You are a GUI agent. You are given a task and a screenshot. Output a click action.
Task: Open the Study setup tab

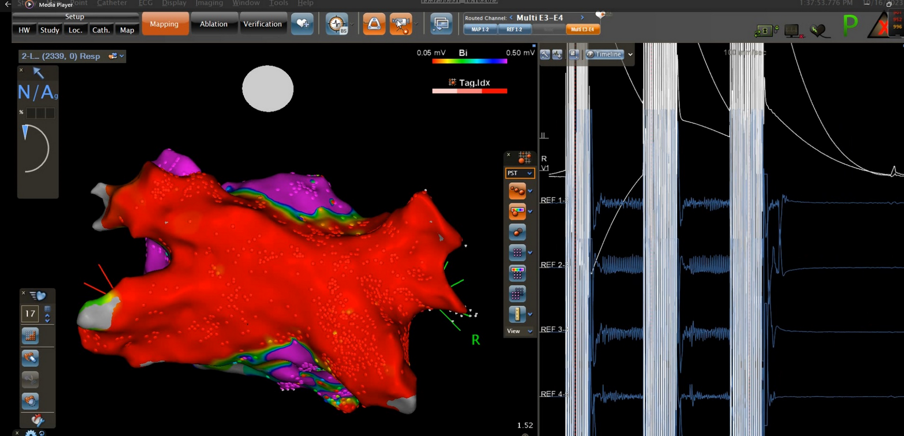(x=50, y=30)
